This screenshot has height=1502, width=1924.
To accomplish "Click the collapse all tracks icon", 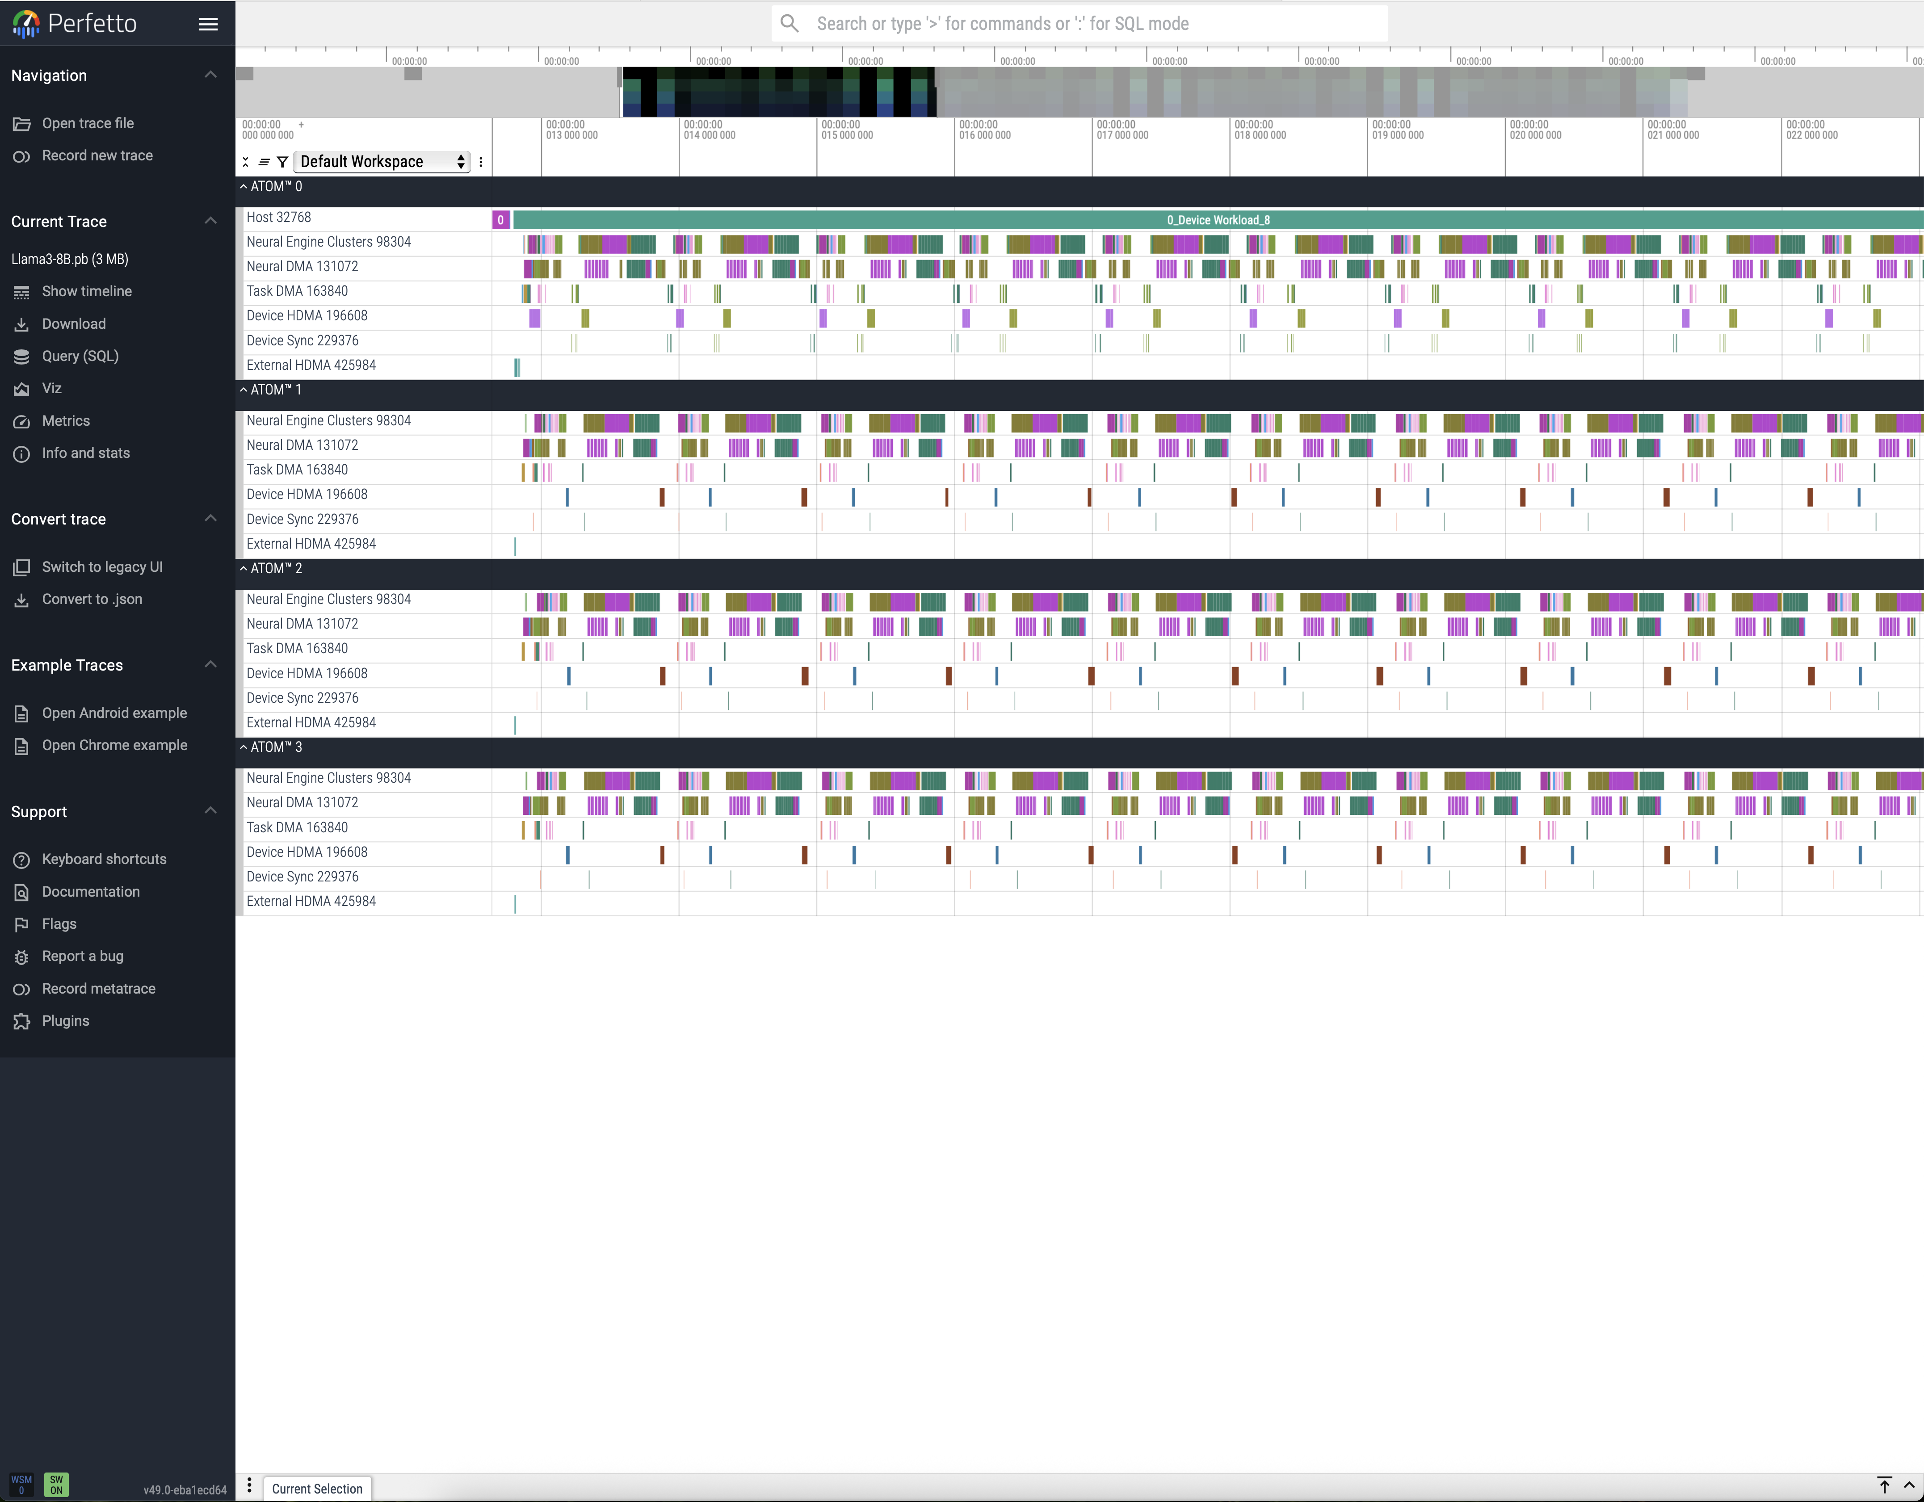I will (246, 162).
